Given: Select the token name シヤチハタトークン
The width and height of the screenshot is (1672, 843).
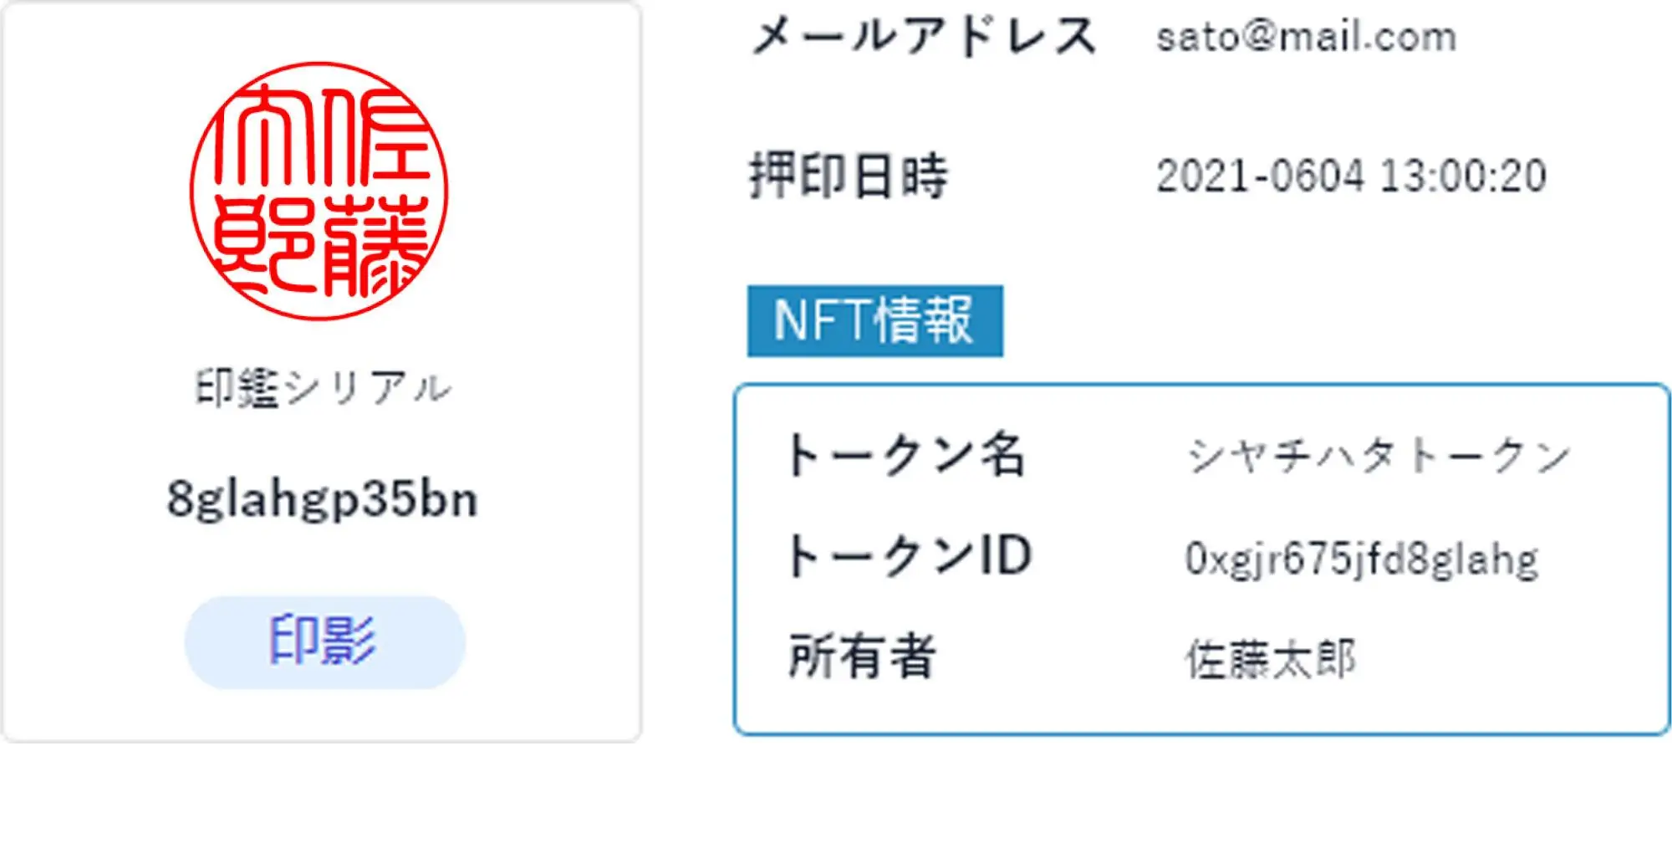Looking at the screenshot, I should point(1378,457).
